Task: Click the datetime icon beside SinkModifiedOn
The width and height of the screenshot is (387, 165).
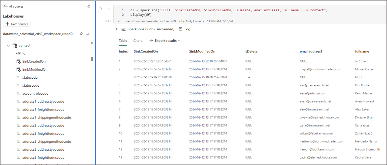Action: click(x=18, y=69)
